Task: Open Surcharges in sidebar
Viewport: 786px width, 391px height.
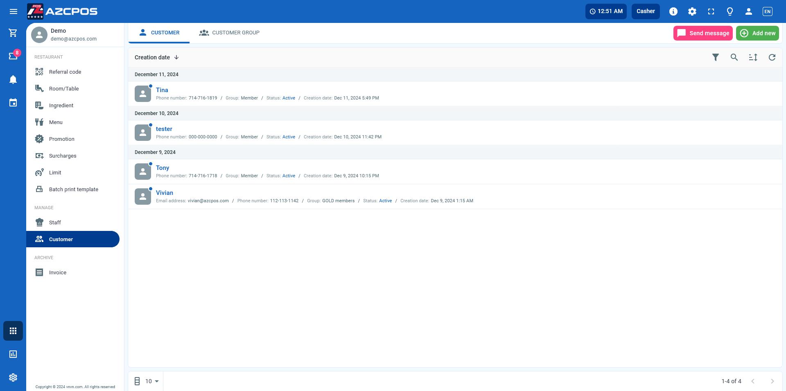Action: pos(73,156)
